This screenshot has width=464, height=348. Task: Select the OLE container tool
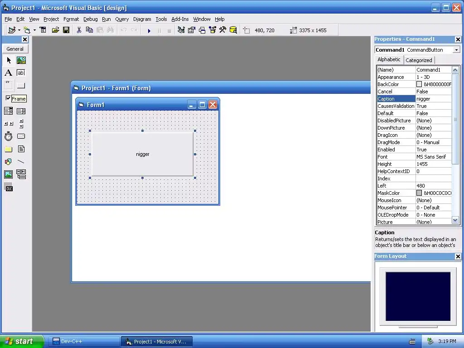(9, 187)
